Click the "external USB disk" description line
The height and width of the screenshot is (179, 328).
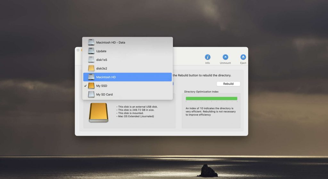[x=138, y=107]
